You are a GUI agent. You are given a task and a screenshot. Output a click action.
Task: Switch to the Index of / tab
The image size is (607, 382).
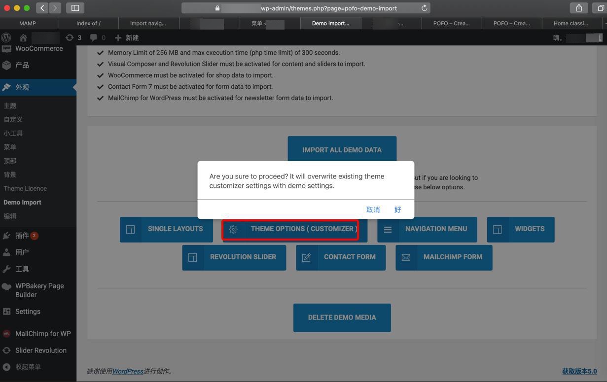88,23
